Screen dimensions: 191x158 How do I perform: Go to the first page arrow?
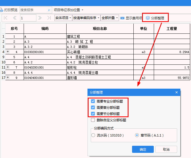(6, 18)
